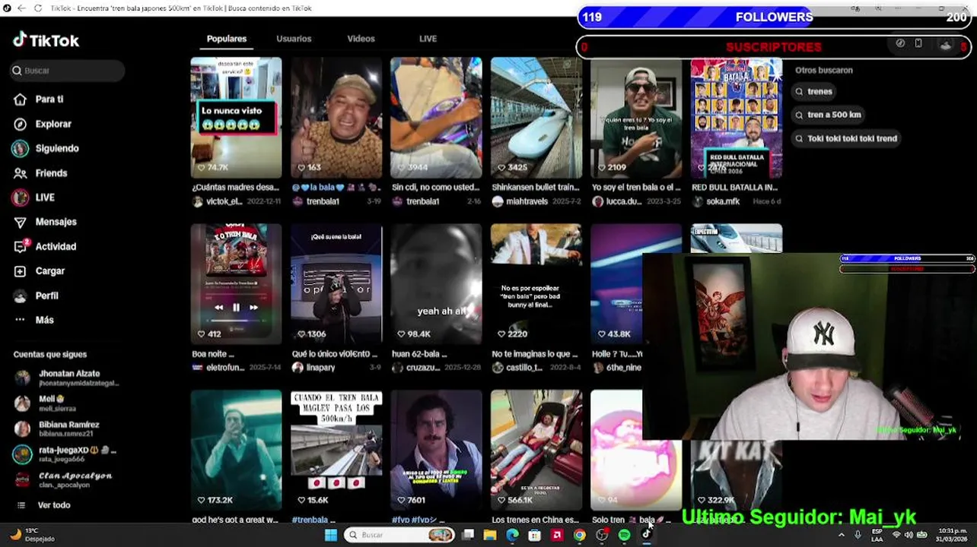
Task: Expand followed accounts with Ver todo
Action: (x=45, y=505)
